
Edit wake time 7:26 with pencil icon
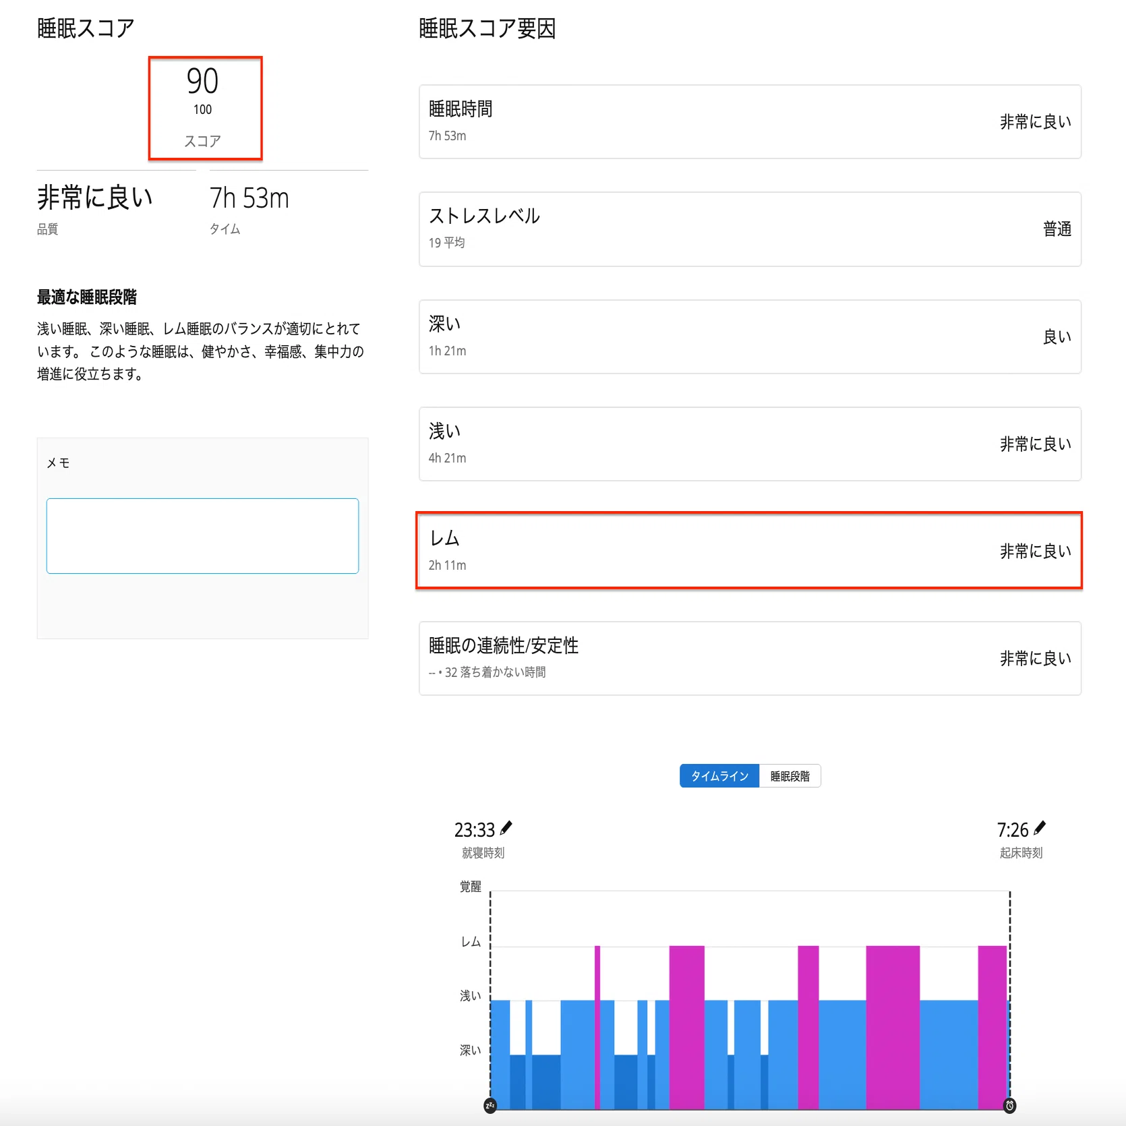[x=1040, y=828]
